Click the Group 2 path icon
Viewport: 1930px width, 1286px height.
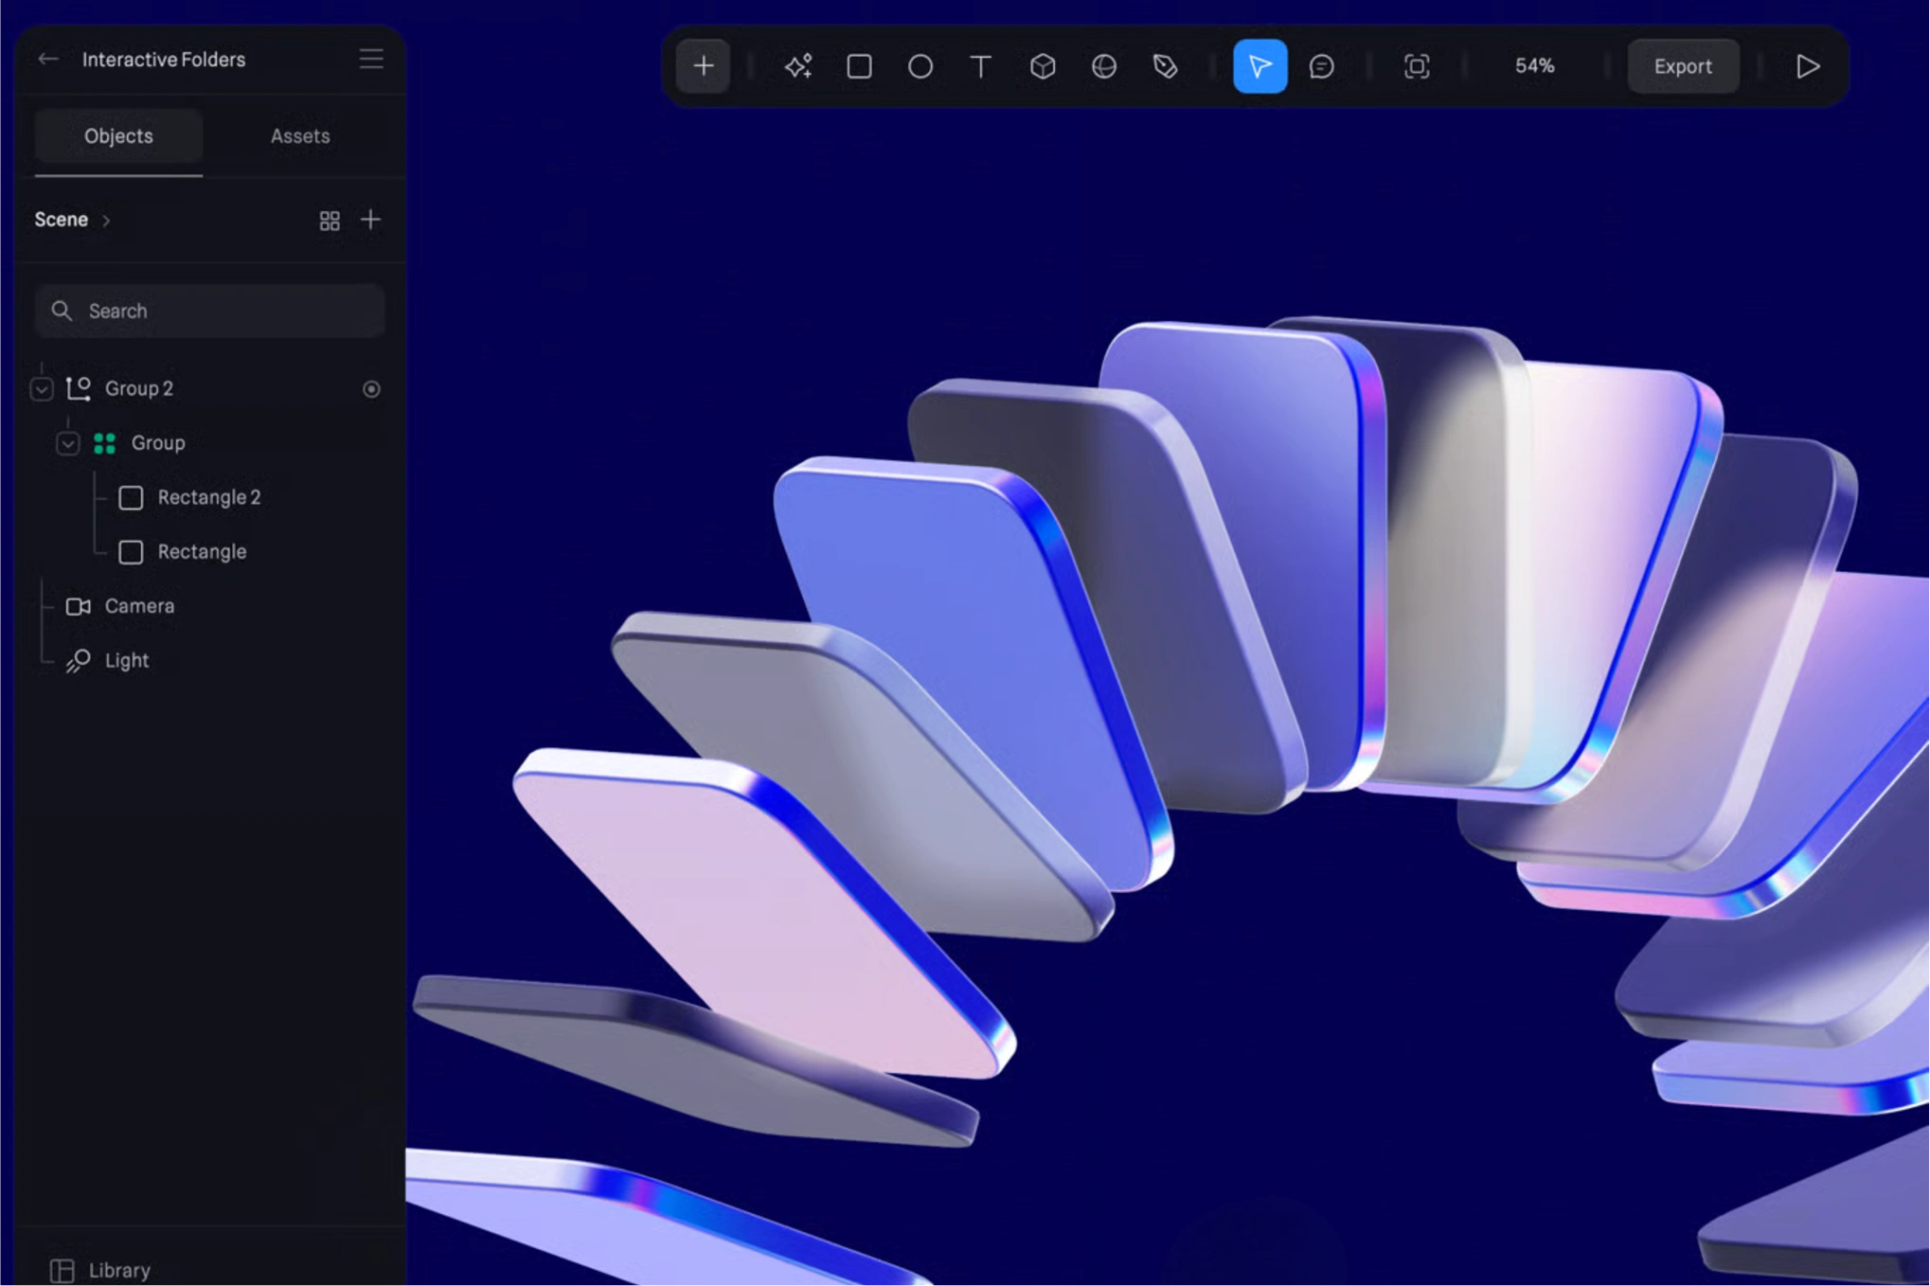79,389
